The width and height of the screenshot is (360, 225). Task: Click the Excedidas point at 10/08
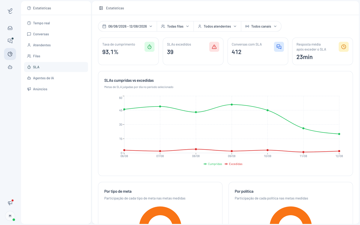(267, 150)
